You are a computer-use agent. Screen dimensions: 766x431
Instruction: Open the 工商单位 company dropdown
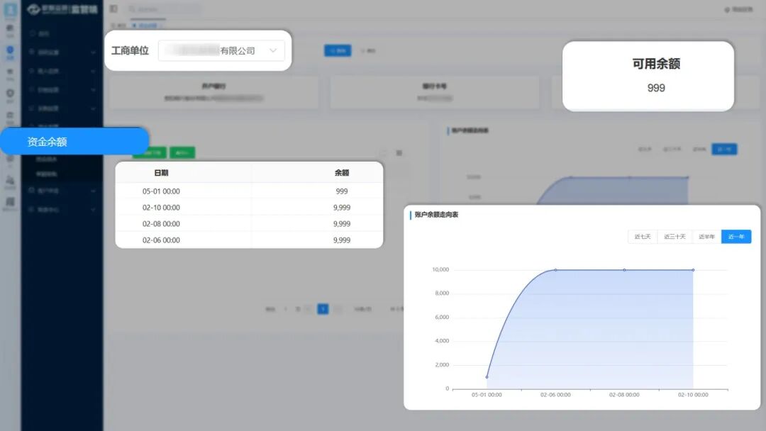[221, 51]
